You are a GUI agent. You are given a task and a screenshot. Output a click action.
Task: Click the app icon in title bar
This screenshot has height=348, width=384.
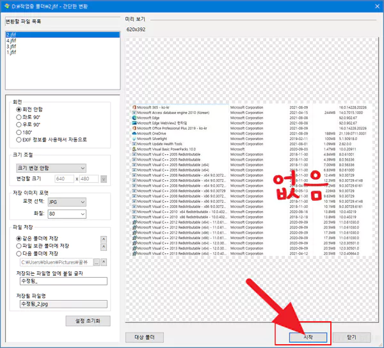7,6
